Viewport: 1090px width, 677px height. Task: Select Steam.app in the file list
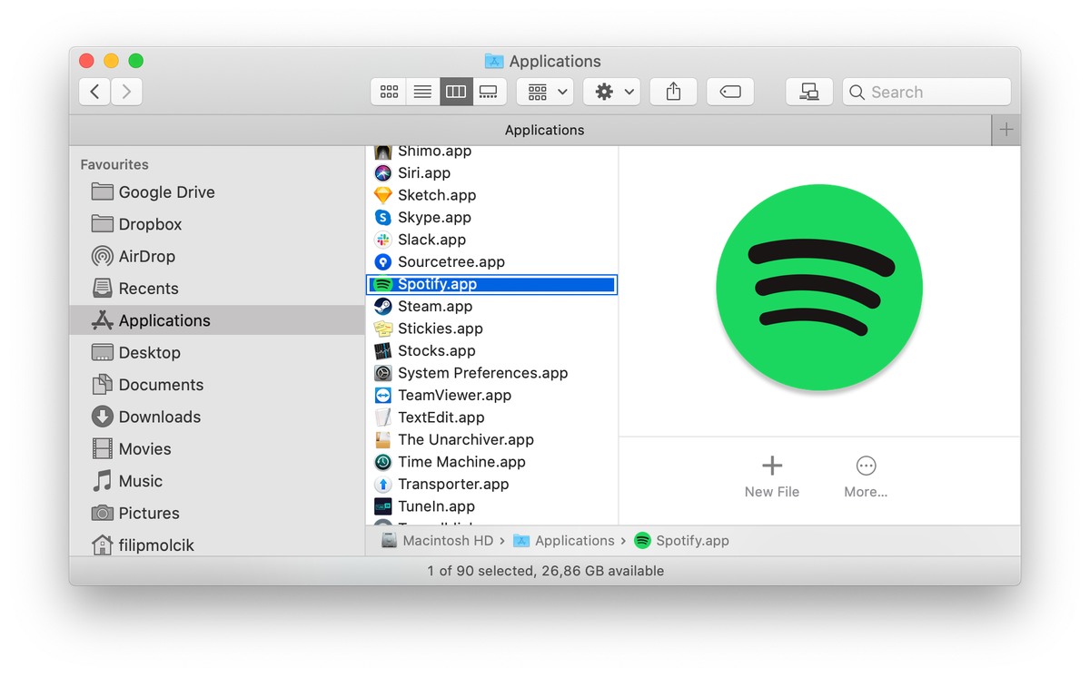(x=433, y=306)
